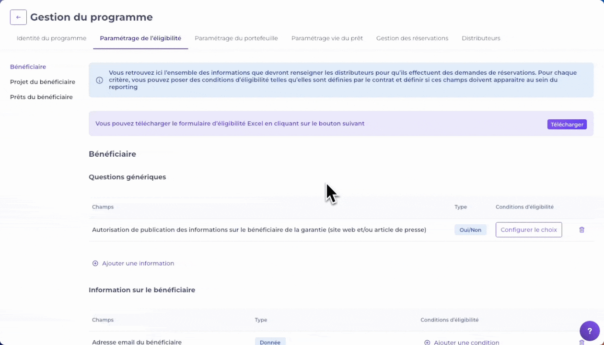Click Type column header in Information sur le bénéficiaire table
Image resolution: width=604 pixels, height=345 pixels.
click(261, 320)
